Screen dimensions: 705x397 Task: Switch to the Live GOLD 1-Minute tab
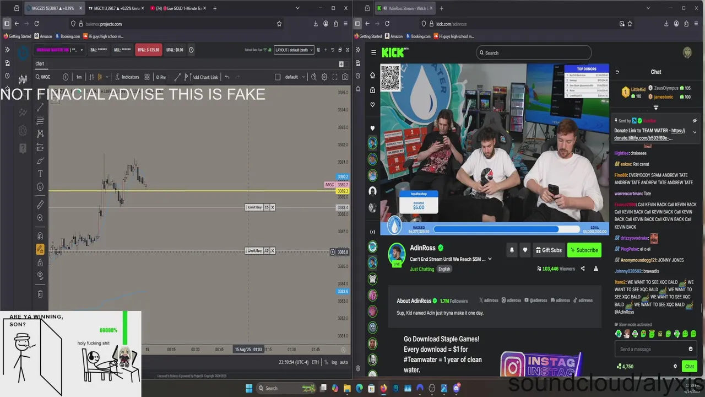(x=177, y=8)
